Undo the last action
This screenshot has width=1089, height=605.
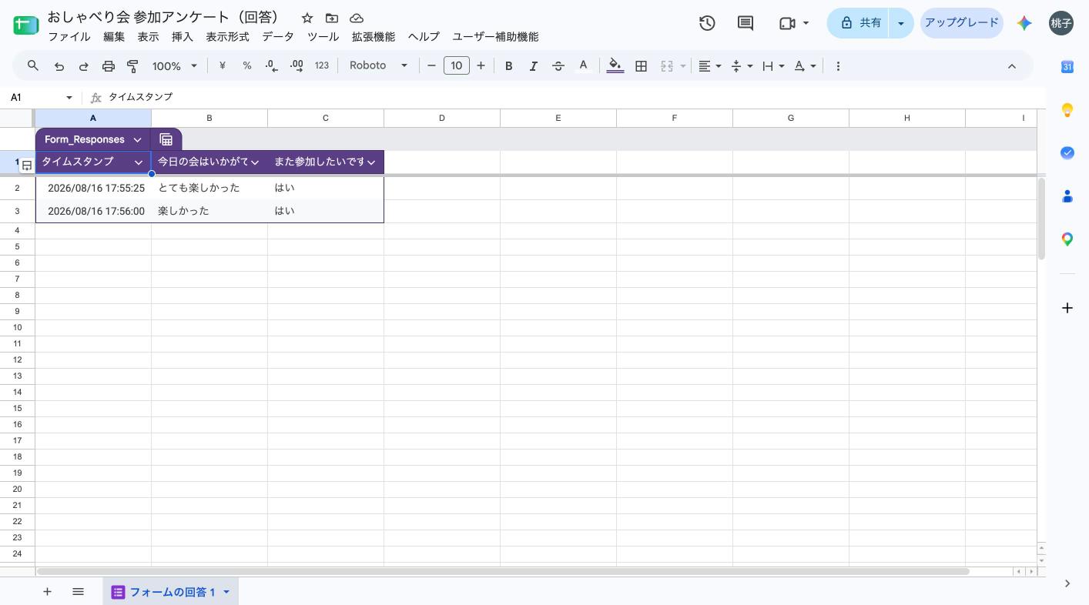click(x=59, y=66)
